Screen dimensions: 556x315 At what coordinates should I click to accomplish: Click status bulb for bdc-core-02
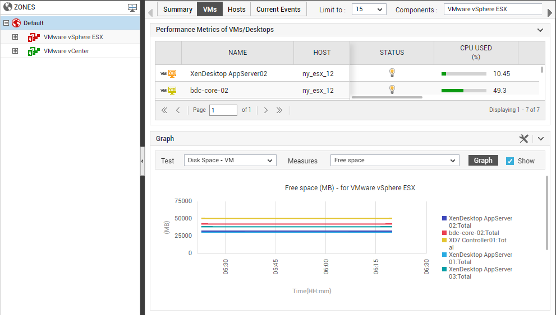pyautogui.click(x=392, y=90)
